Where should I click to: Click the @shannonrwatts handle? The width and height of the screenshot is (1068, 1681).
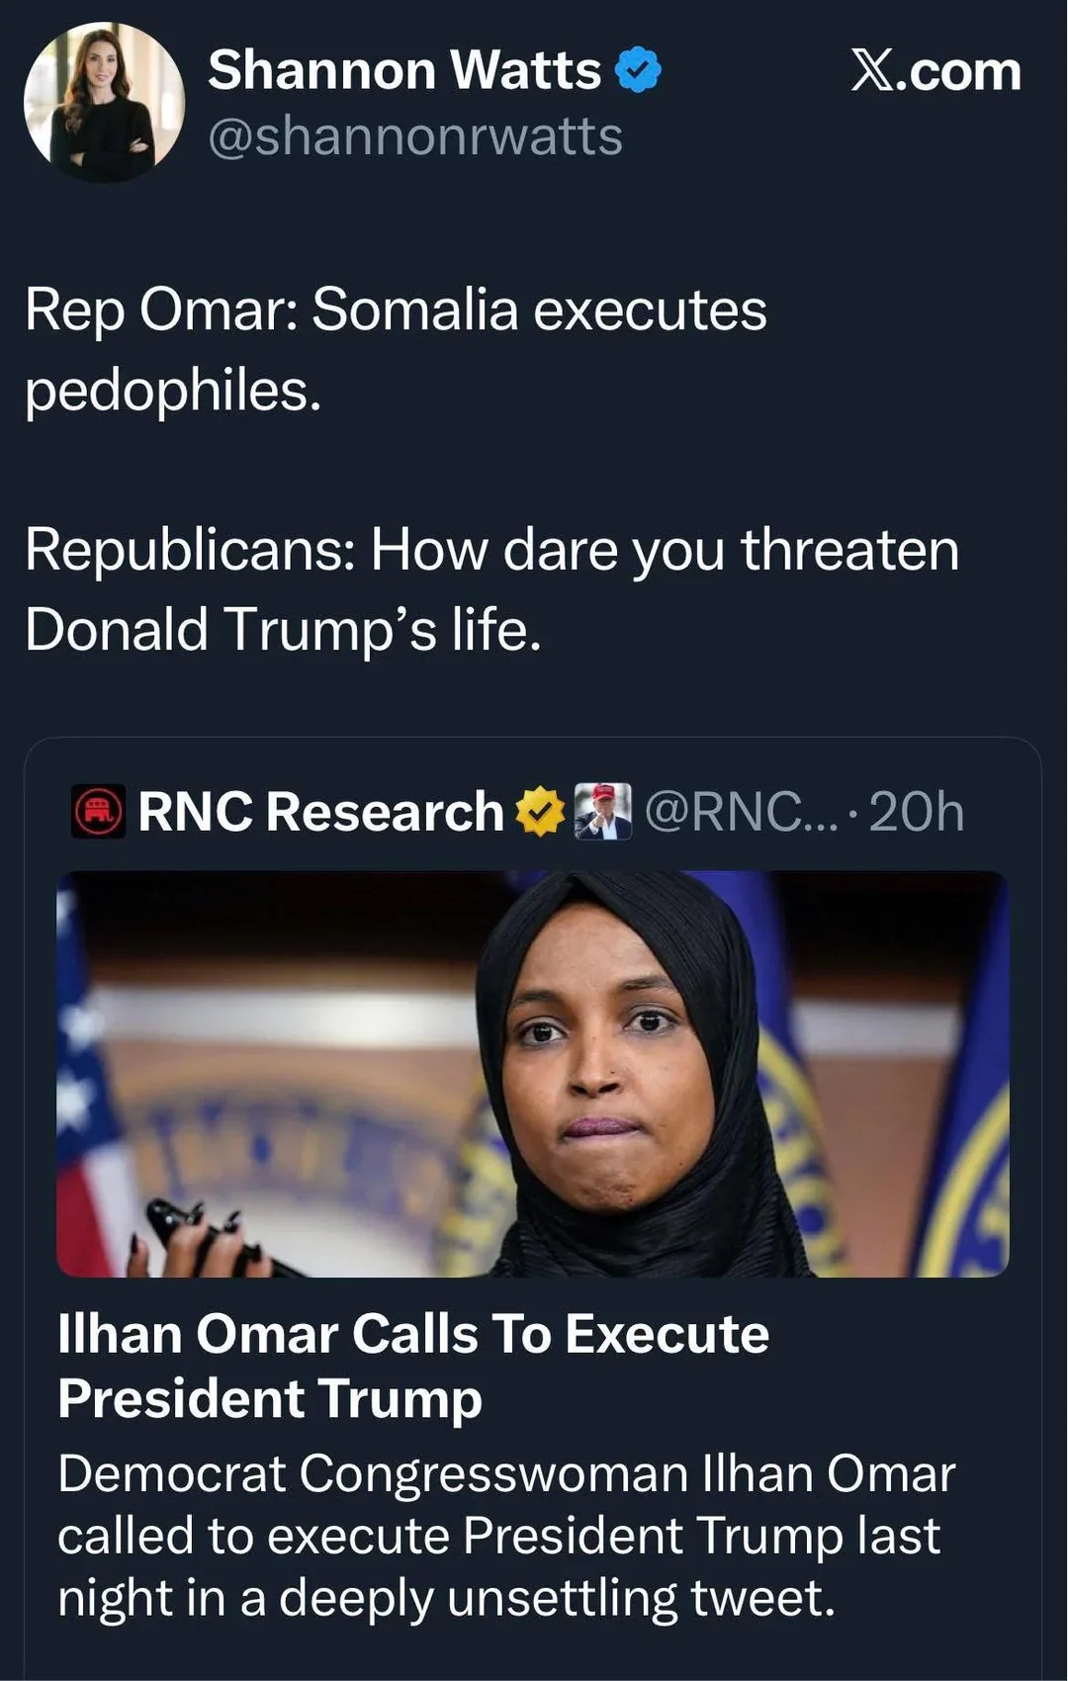[x=415, y=136]
